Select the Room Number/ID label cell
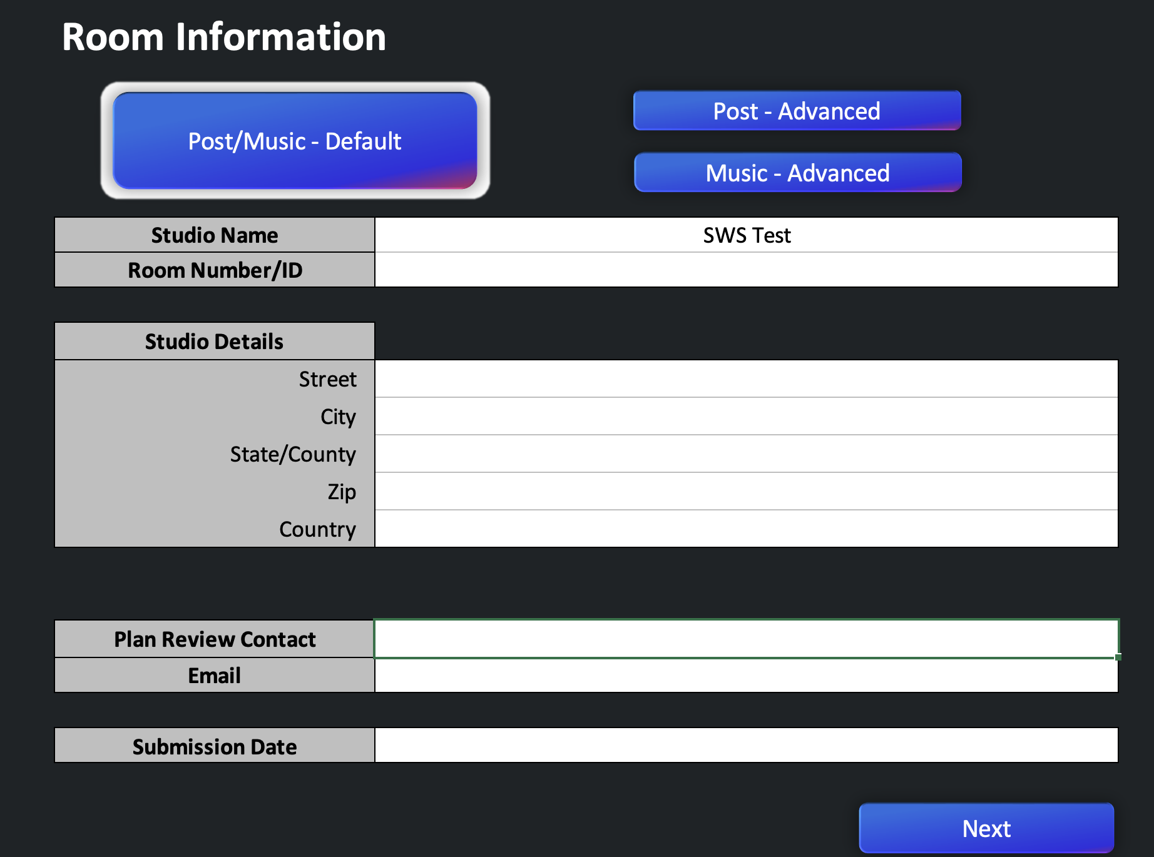Screen dimensions: 1154x857 point(214,270)
